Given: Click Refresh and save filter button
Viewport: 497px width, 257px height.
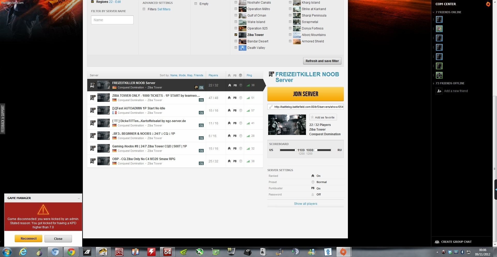Looking at the screenshot, I should coord(322,61).
